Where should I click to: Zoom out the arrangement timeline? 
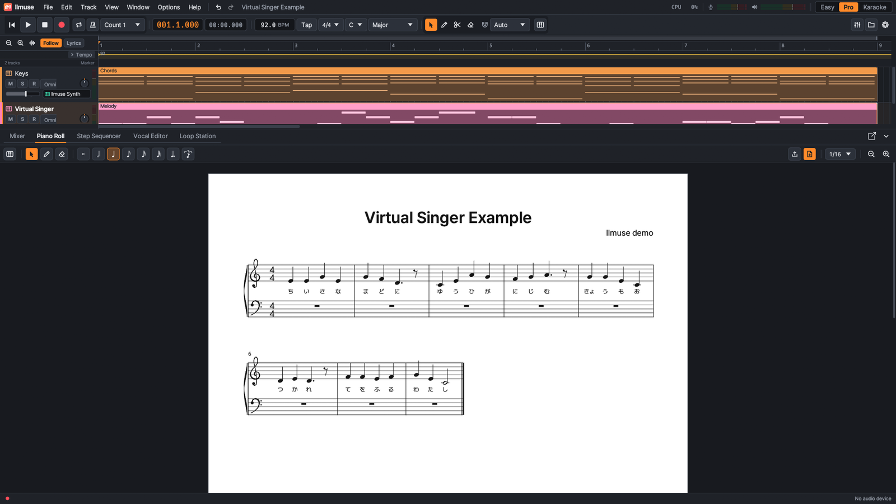pyautogui.click(x=9, y=43)
